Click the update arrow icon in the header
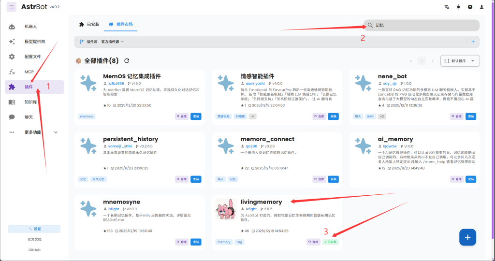Image resolution: width=495 pixels, height=261 pixels. click(469, 7)
